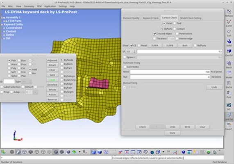
Task: Select the Tied radio button
Action: (175, 23)
